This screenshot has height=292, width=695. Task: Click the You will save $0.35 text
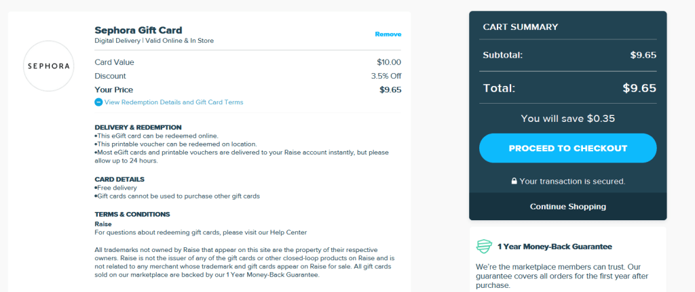[x=567, y=118]
